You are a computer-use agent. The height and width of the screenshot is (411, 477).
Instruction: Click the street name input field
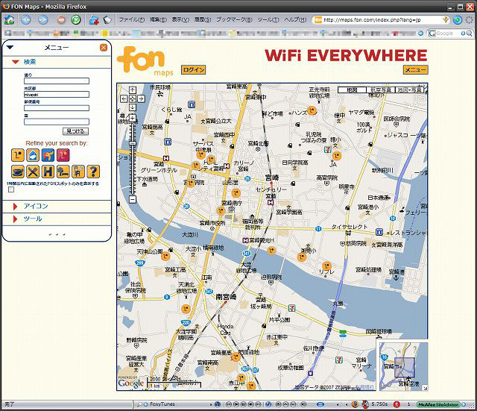coord(57,81)
